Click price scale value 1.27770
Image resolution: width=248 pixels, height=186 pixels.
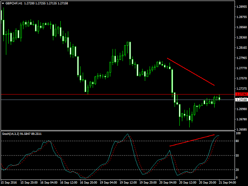point(242,68)
